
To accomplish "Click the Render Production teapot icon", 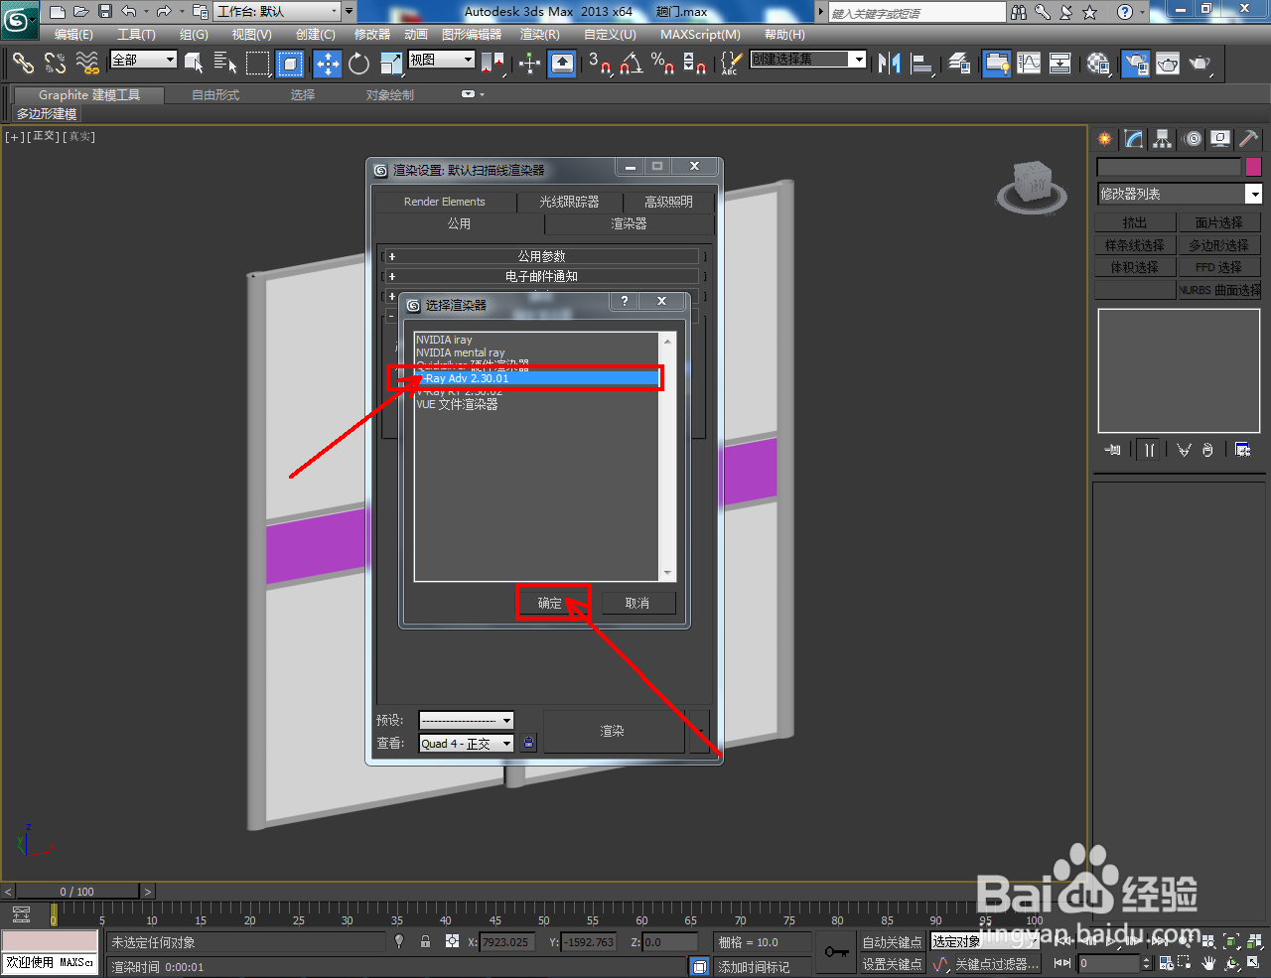I will click(x=1200, y=64).
